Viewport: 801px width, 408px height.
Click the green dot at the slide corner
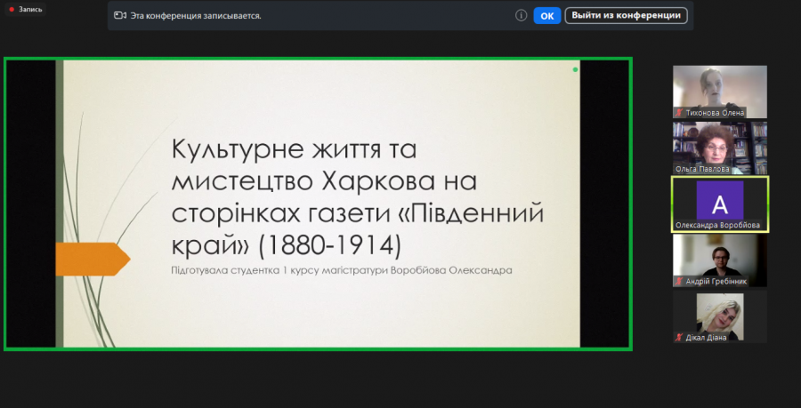point(575,69)
